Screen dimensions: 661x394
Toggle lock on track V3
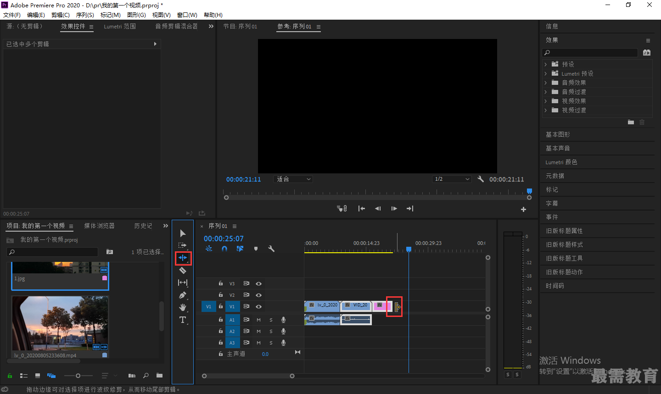220,283
